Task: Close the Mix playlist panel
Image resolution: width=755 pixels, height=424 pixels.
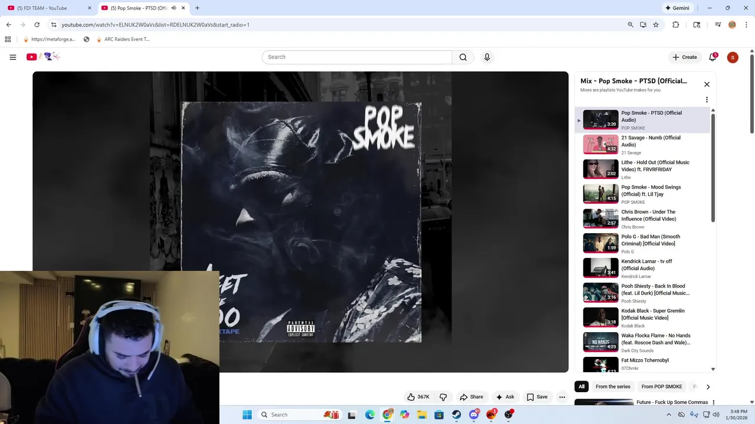Action: [707, 84]
